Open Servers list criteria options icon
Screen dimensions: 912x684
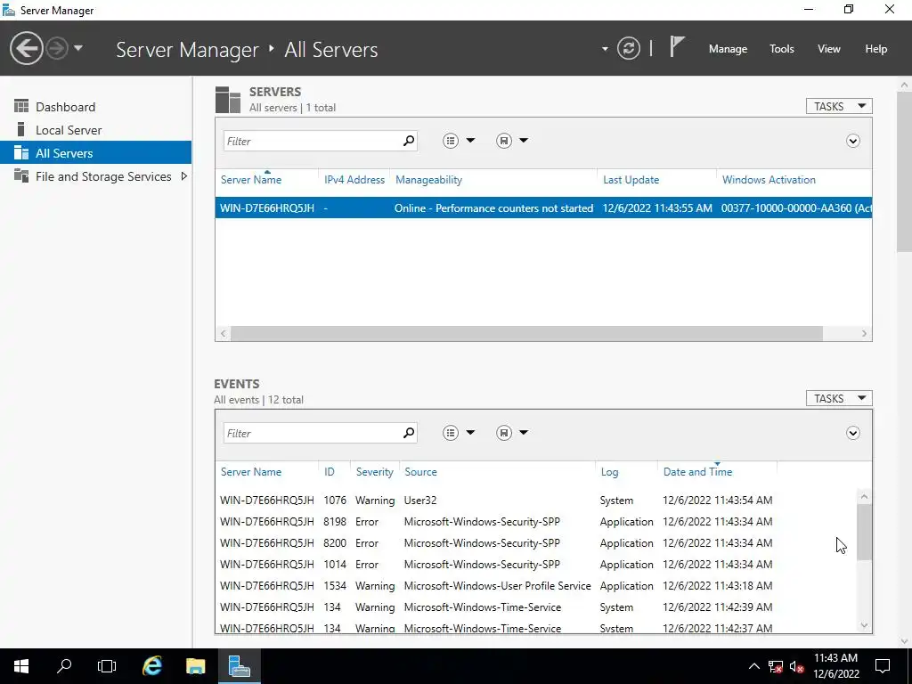pyautogui.click(x=451, y=141)
